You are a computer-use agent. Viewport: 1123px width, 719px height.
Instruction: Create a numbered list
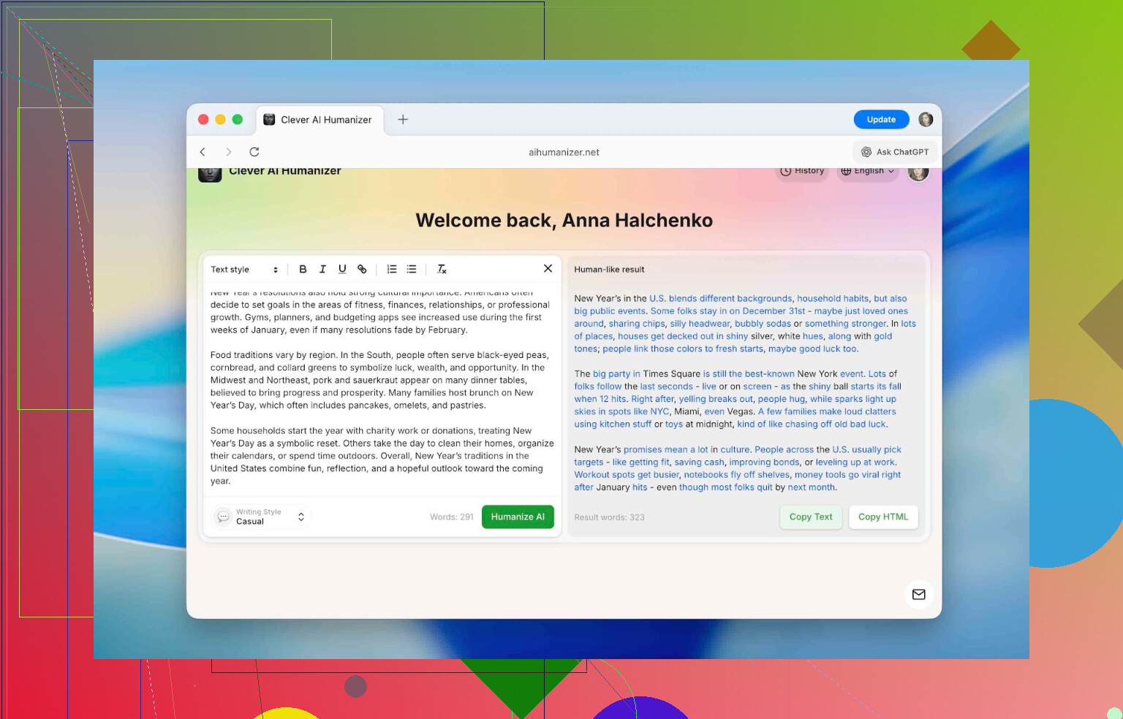coord(392,270)
